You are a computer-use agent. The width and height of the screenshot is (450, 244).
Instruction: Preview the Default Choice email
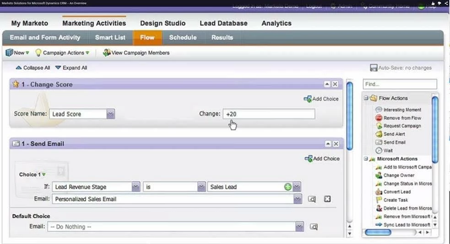pos(314,227)
